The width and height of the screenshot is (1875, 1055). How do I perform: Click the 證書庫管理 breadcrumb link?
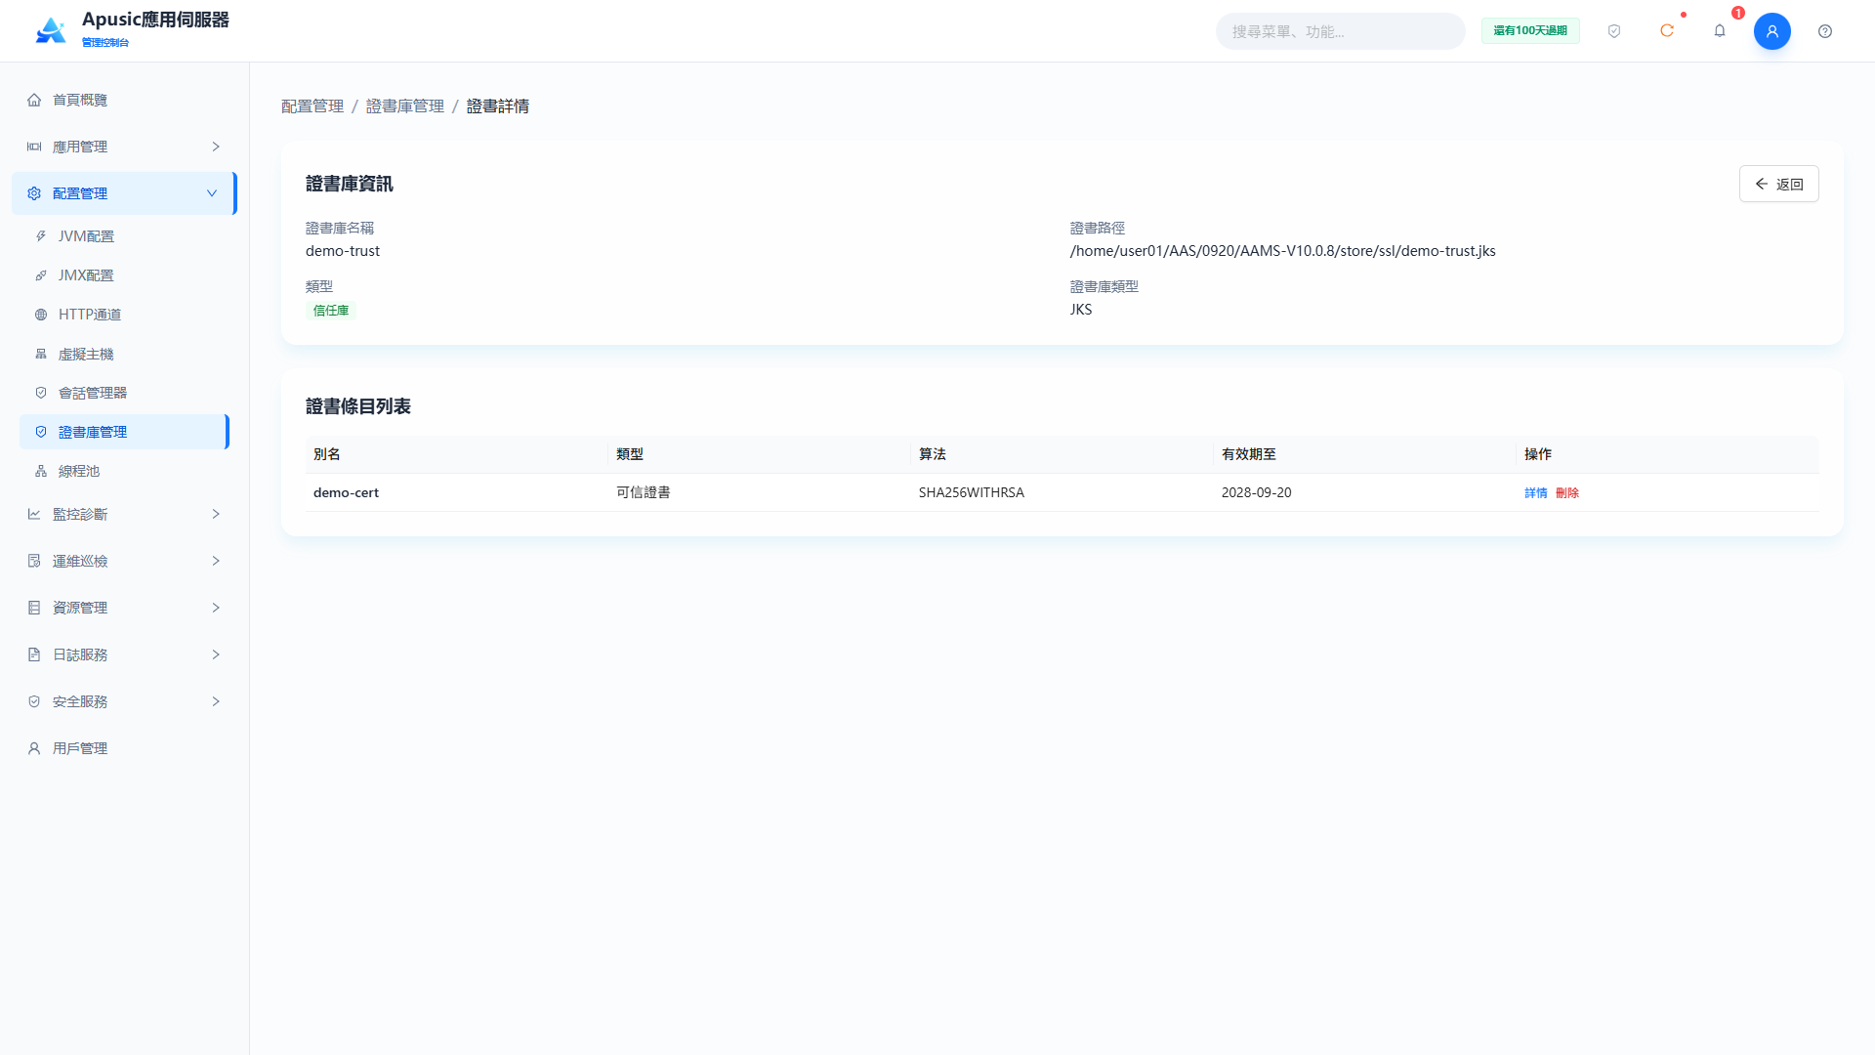(404, 105)
